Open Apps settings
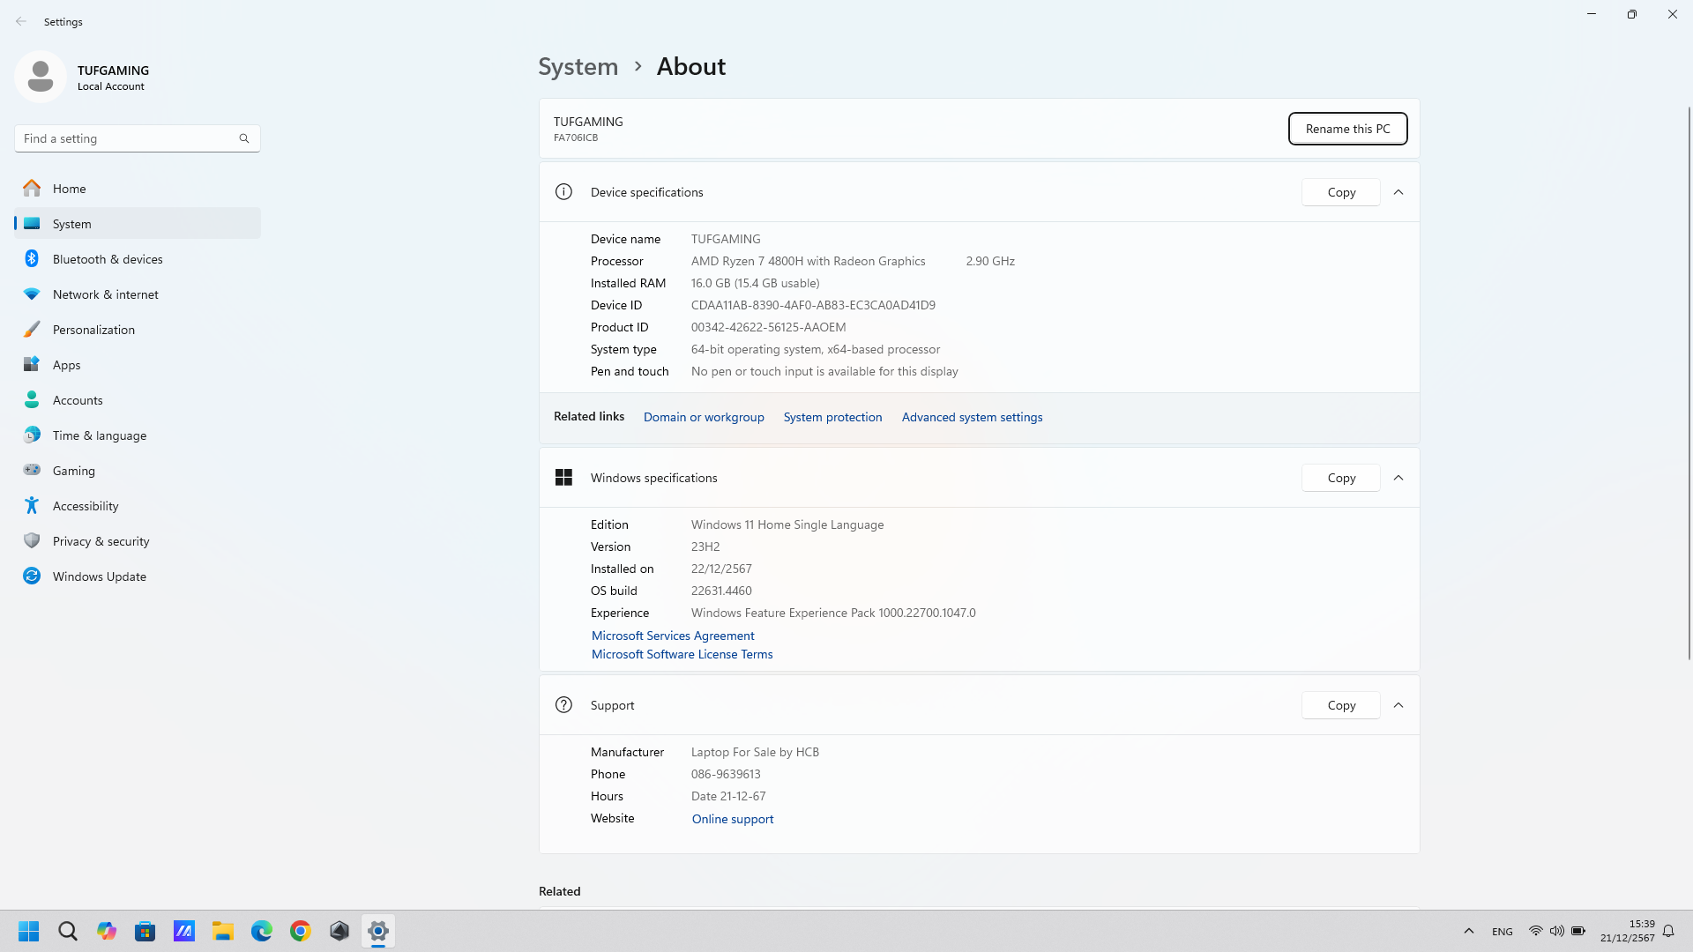The height and width of the screenshot is (952, 1693). pos(138,365)
